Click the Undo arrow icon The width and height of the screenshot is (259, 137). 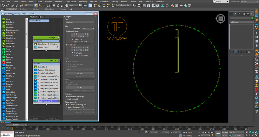[3, 5]
